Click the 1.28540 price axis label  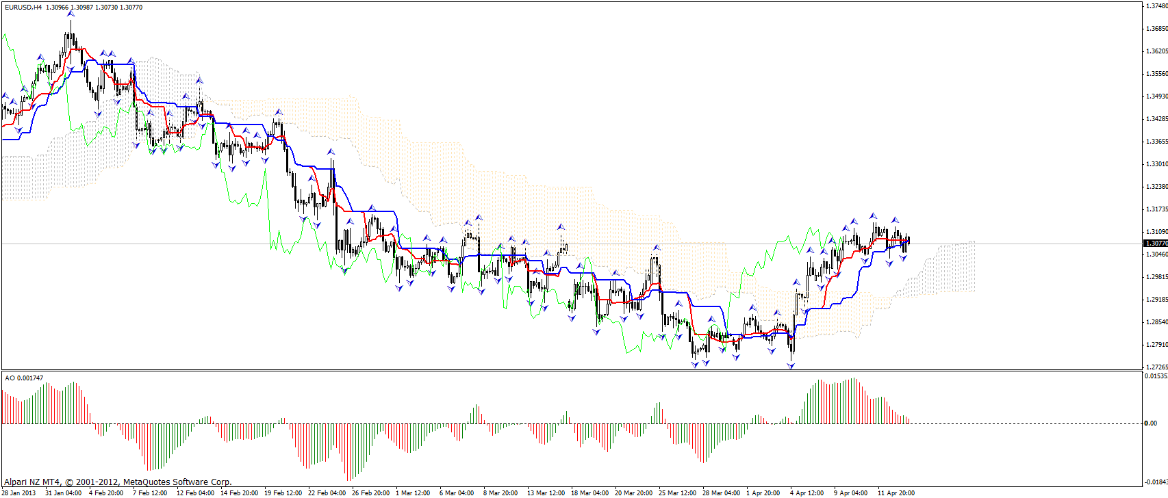click(1156, 322)
